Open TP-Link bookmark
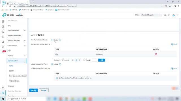Viewport: 181px width, 101px height. click(x=13, y=10)
